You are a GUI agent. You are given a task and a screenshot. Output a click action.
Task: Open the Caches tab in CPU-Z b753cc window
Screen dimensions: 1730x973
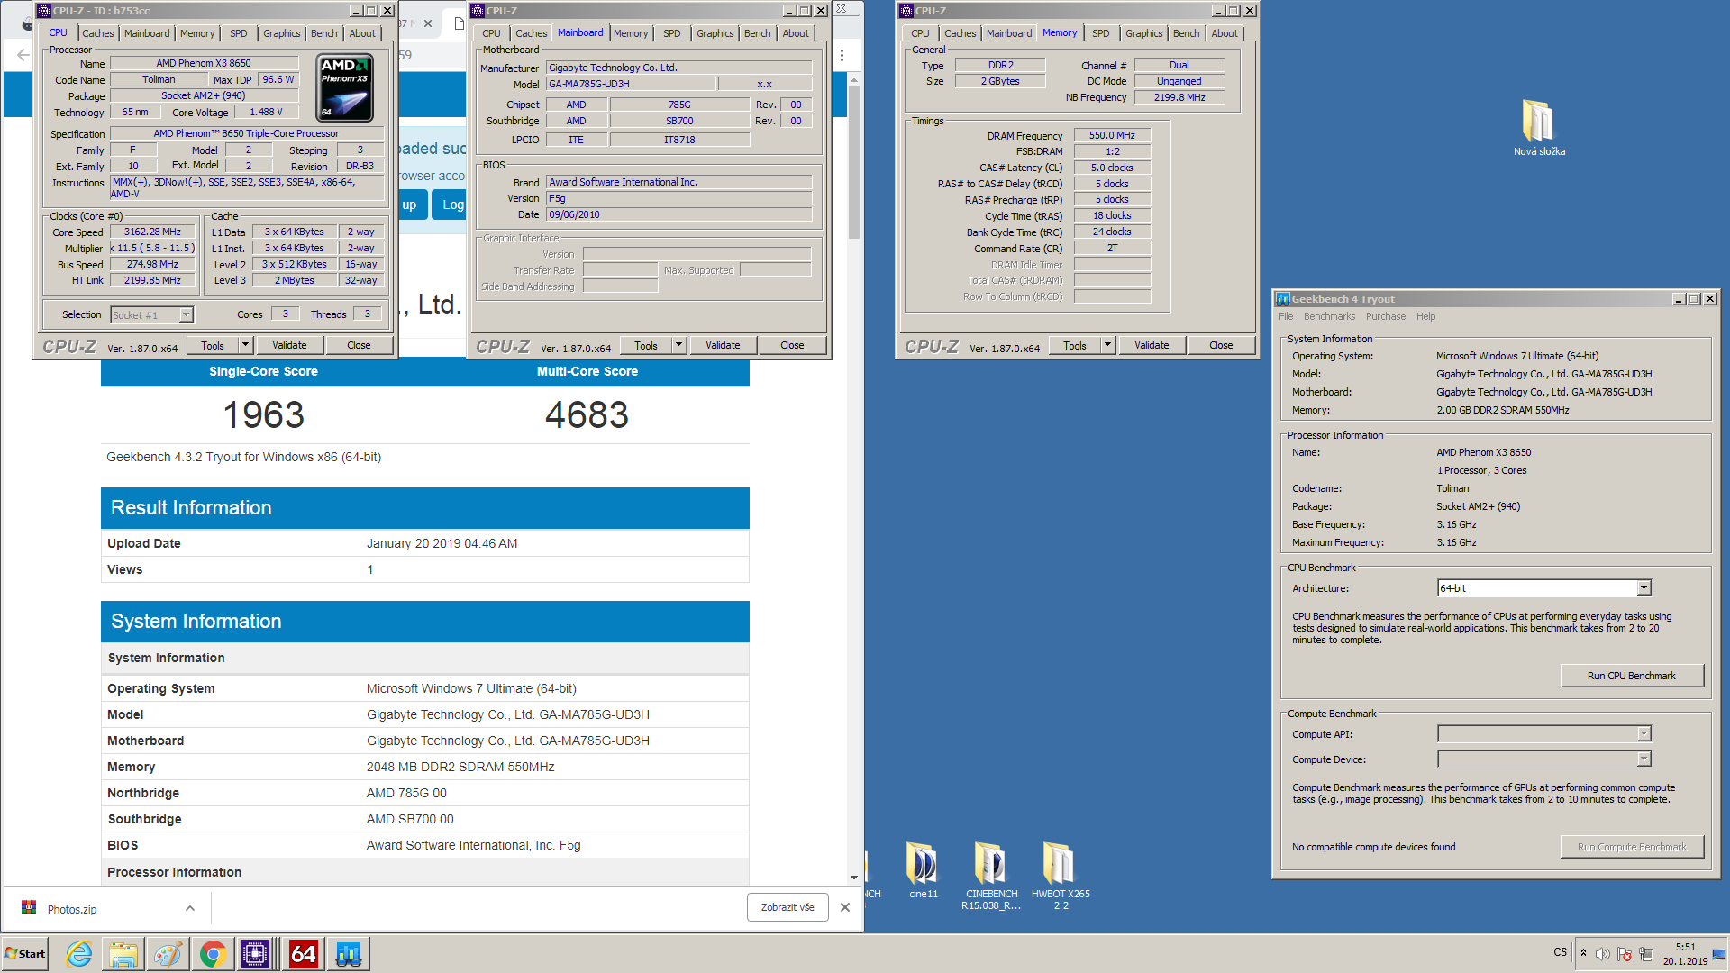pyautogui.click(x=98, y=33)
